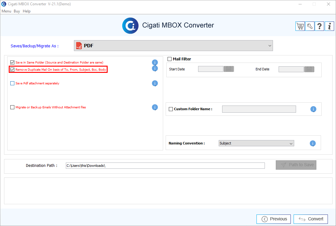Click info icon for Remove Duplicate Mail

[x=155, y=68]
